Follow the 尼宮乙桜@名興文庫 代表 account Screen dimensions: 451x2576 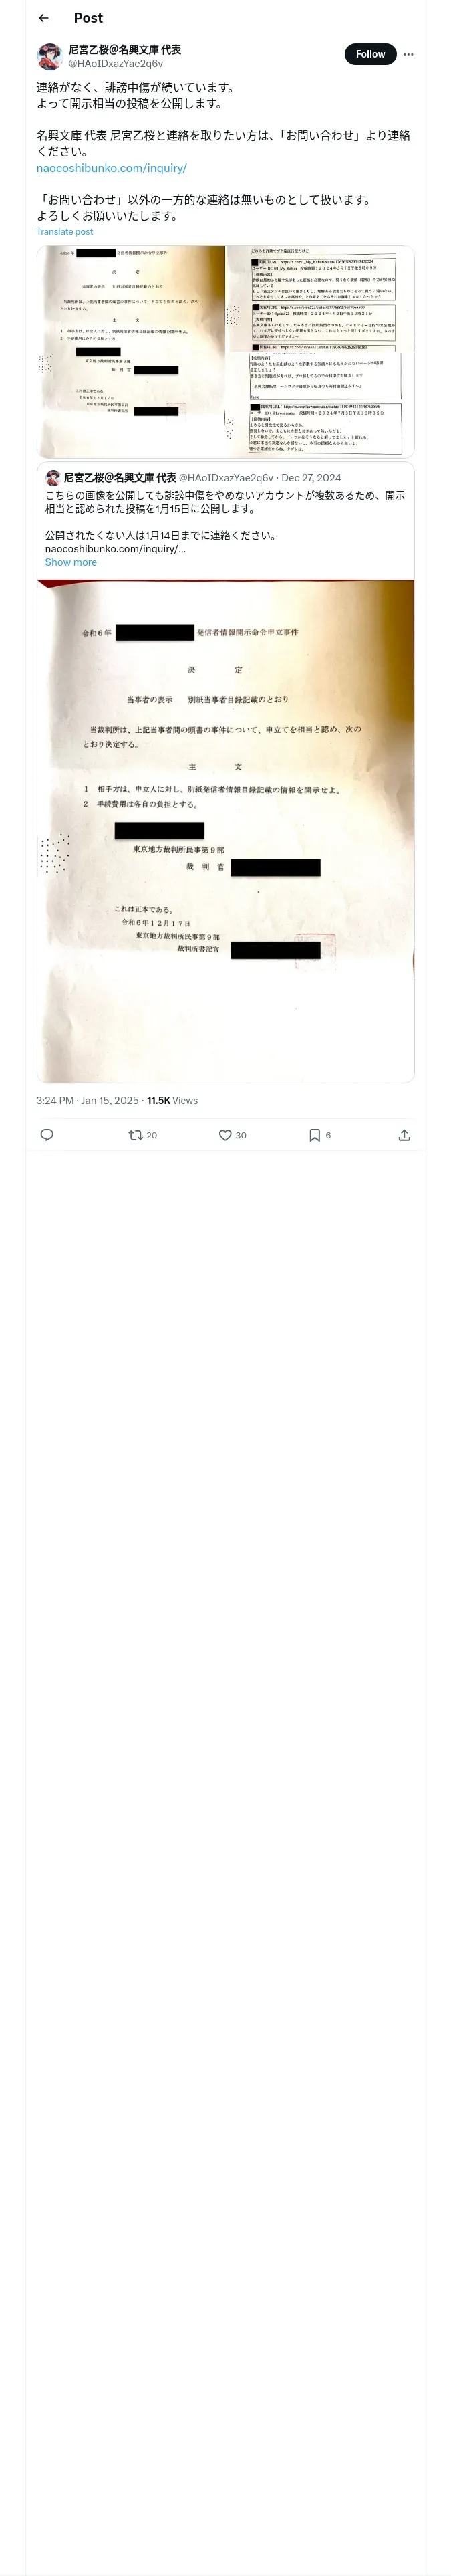[x=370, y=54]
